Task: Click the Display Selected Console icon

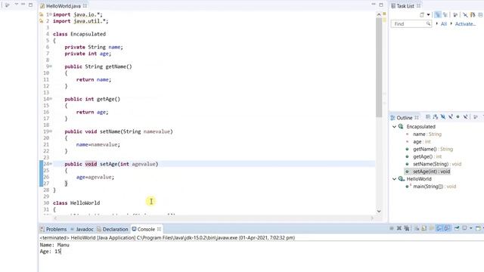Action: (464, 228)
